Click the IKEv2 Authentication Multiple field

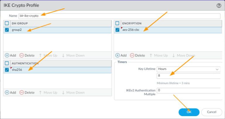pyautogui.click(x=188, y=90)
